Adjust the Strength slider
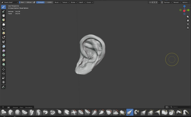 click(44, 2)
